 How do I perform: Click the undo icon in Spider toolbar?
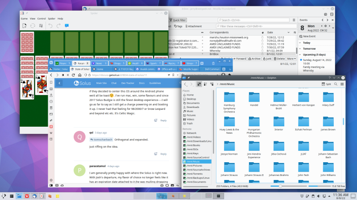[x=50, y=26]
